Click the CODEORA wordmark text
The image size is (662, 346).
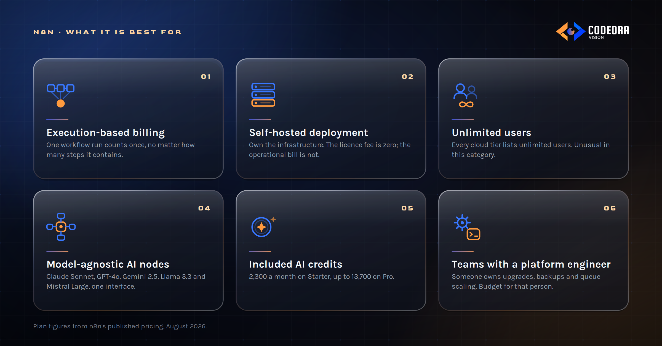click(608, 30)
